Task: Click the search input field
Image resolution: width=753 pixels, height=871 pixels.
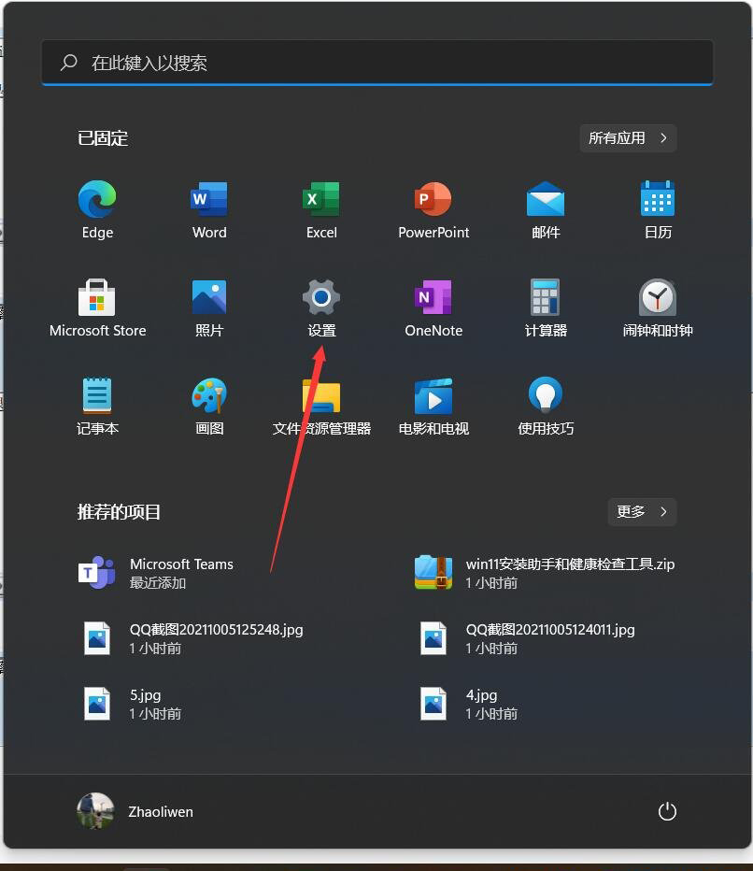Action: click(x=374, y=63)
